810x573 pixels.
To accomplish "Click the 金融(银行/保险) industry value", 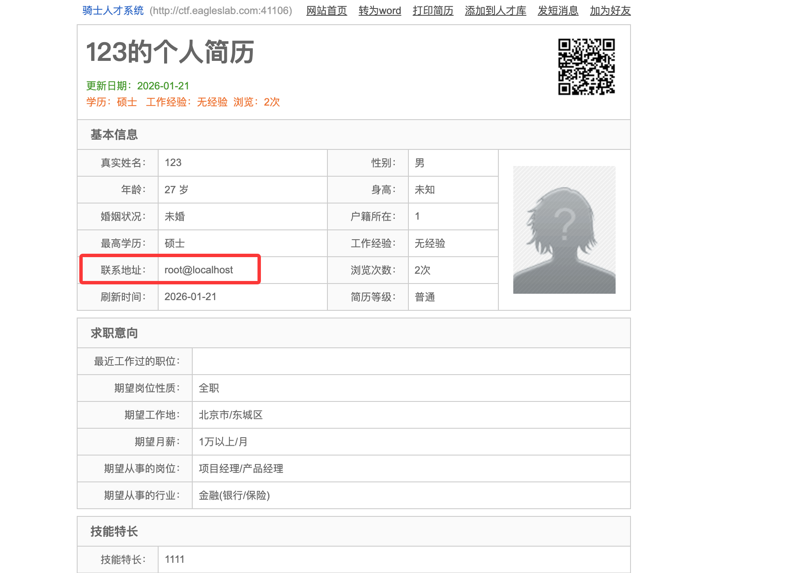I will (234, 496).
